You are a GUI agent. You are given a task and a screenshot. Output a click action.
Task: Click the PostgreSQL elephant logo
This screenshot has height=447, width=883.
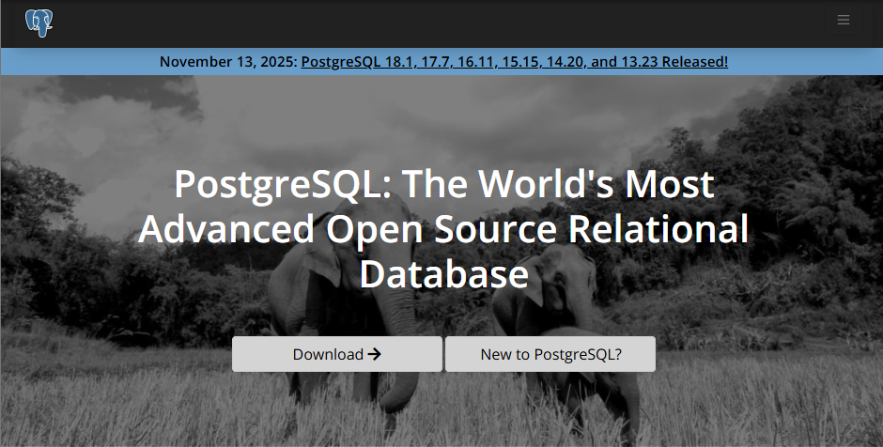coord(39,23)
